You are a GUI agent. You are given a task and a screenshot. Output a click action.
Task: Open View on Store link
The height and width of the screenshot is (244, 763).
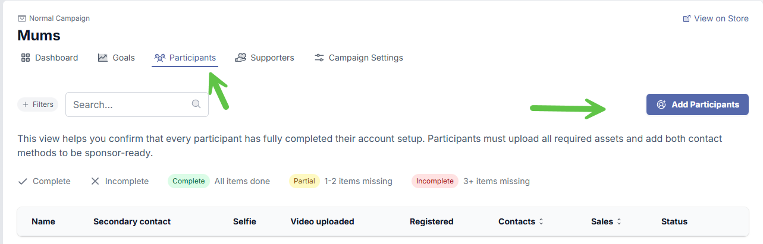pyautogui.click(x=721, y=18)
